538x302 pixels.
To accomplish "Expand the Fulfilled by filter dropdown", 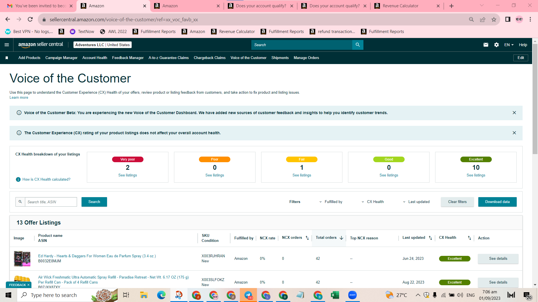I will click(331, 202).
